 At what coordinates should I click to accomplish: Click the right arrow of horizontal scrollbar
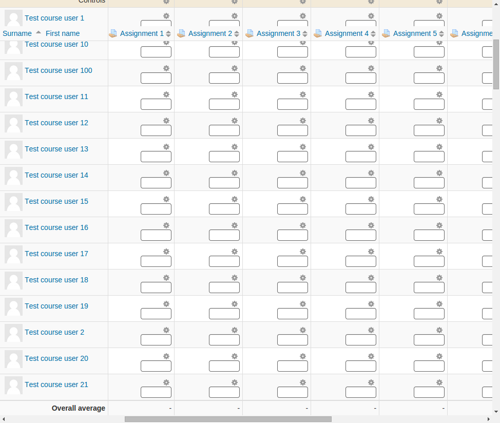[489, 419]
